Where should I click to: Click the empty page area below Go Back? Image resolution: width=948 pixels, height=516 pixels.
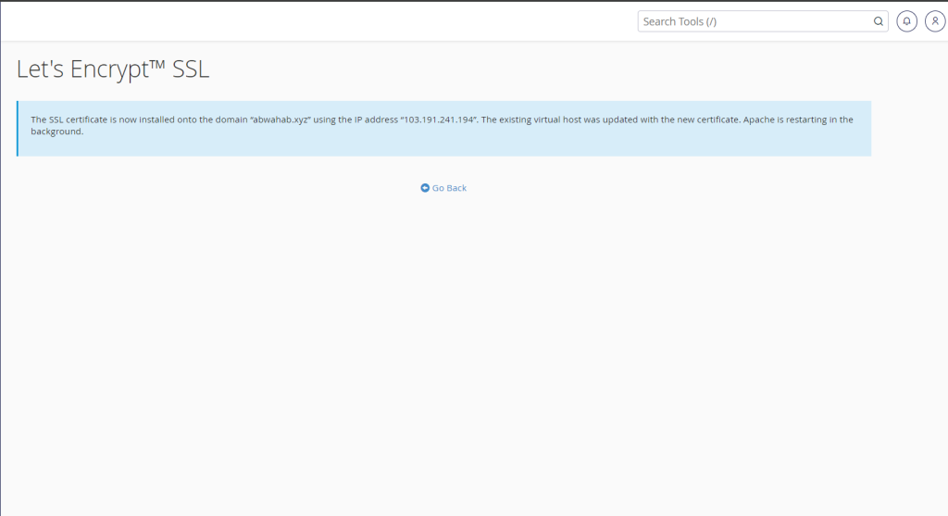click(444, 352)
